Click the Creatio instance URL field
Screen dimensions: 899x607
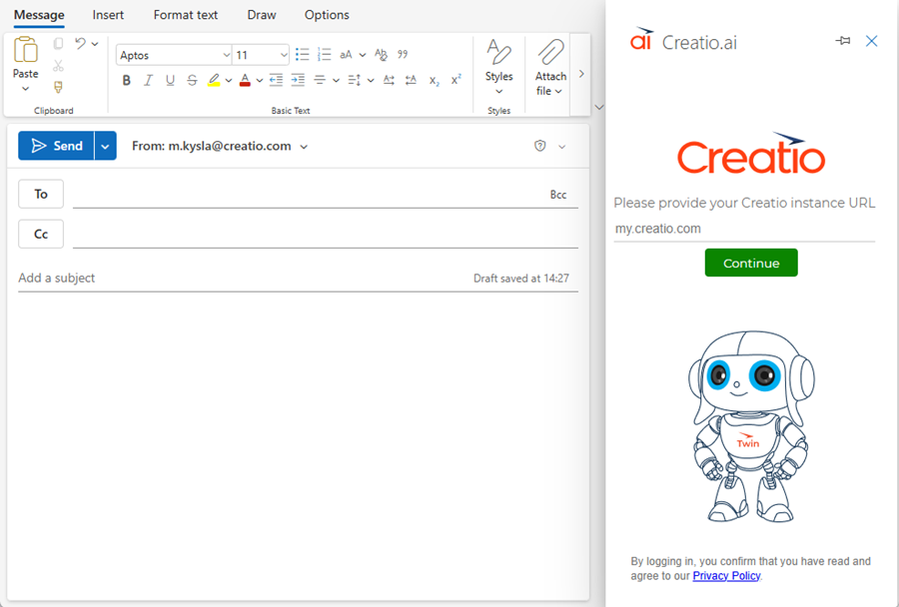coord(744,229)
